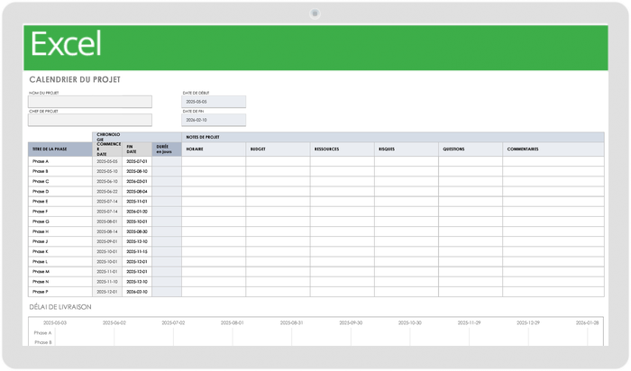Select the Phase F title cell

tap(60, 212)
